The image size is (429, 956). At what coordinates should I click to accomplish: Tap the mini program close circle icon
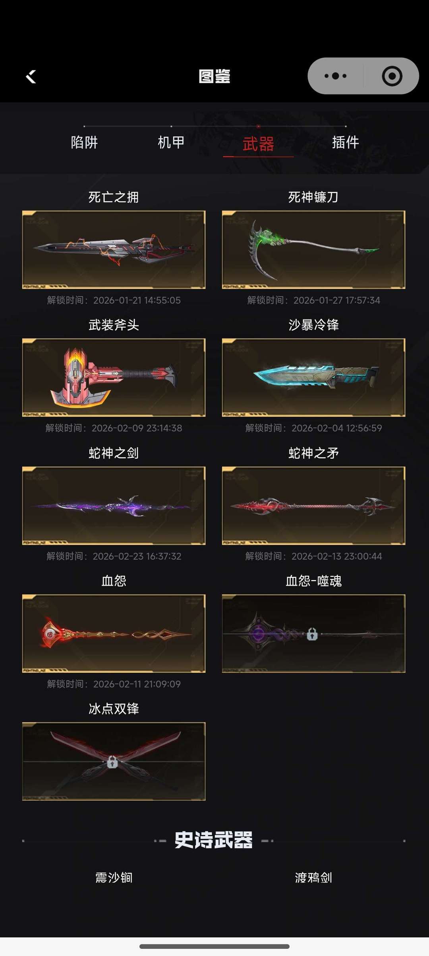(x=392, y=76)
